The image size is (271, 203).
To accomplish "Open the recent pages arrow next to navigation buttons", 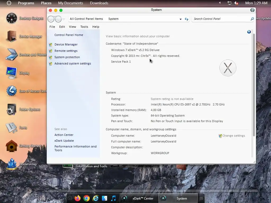I will pos(64,19).
